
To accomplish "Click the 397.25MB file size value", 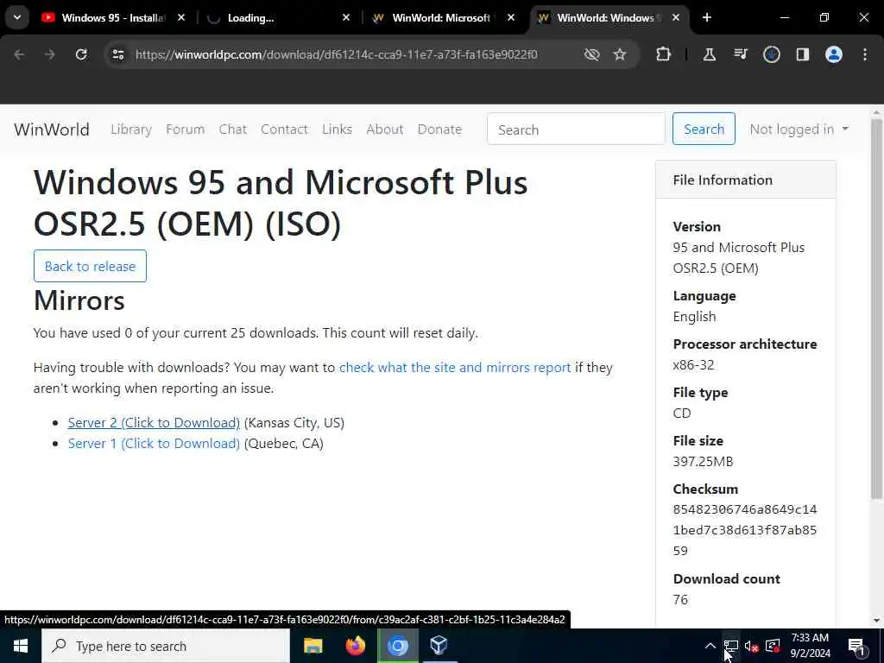I will pyautogui.click(x=703, y=462).
